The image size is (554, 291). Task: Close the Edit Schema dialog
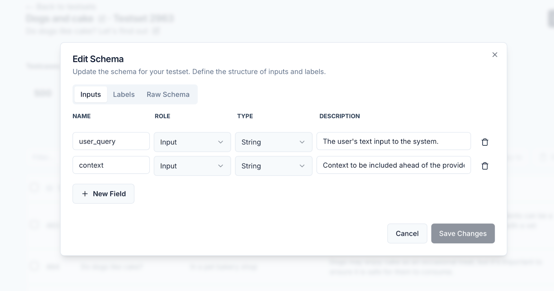[x=495, y=55]
